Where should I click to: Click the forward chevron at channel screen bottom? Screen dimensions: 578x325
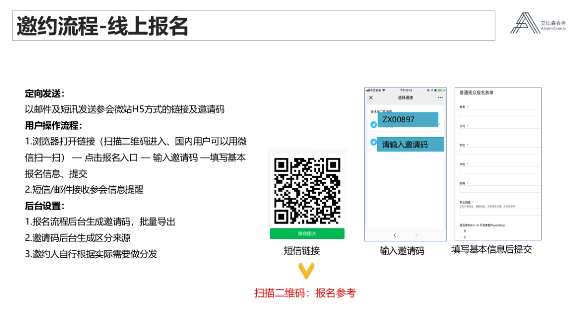click(x=416, y=235)
